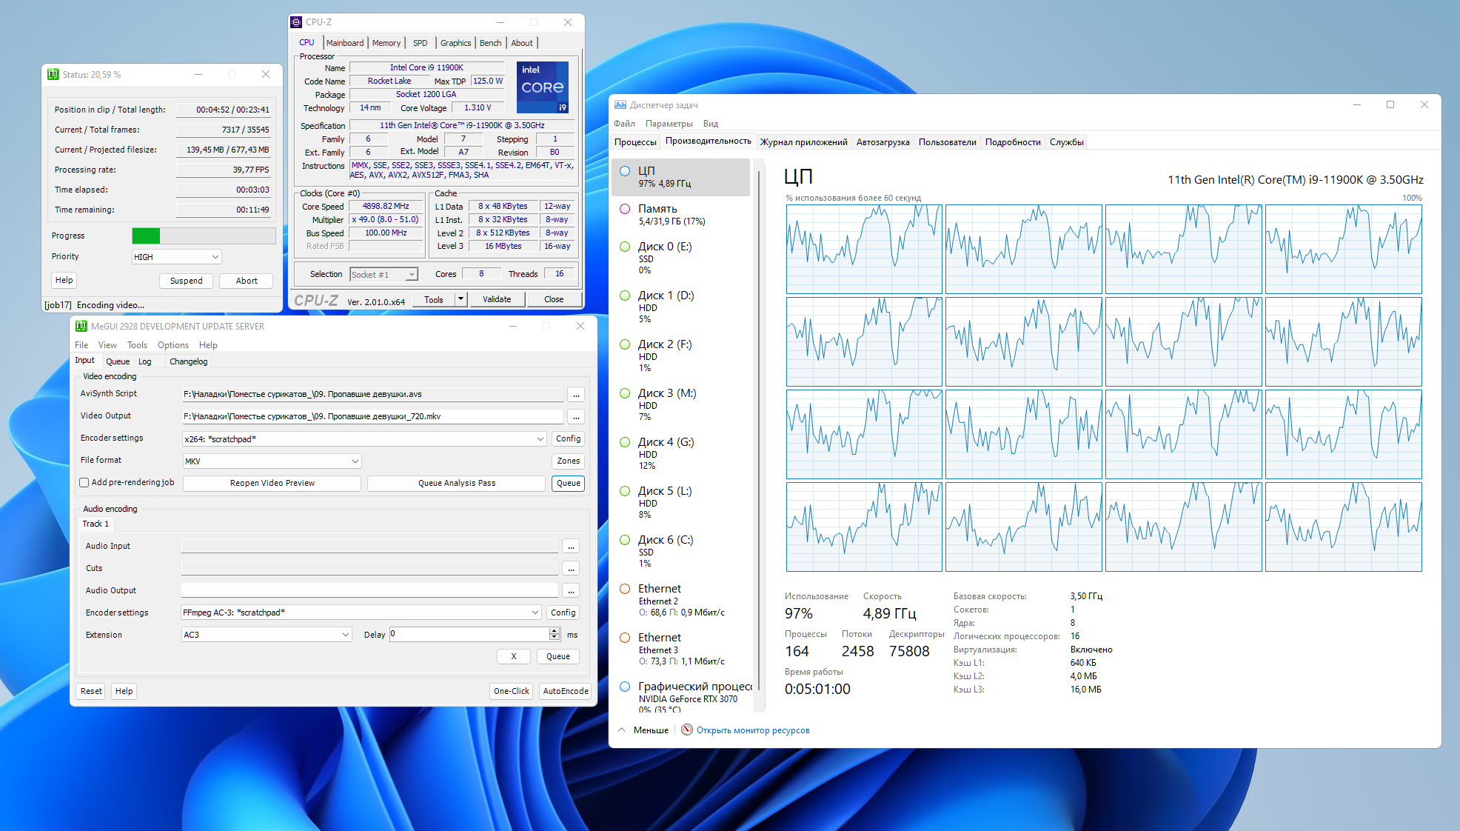The height and width of the screenshot is (831, 1460).
Task: Select the Ethernet 2 network indicator icon
Action: pyautogui.click(x=625, y=589)
